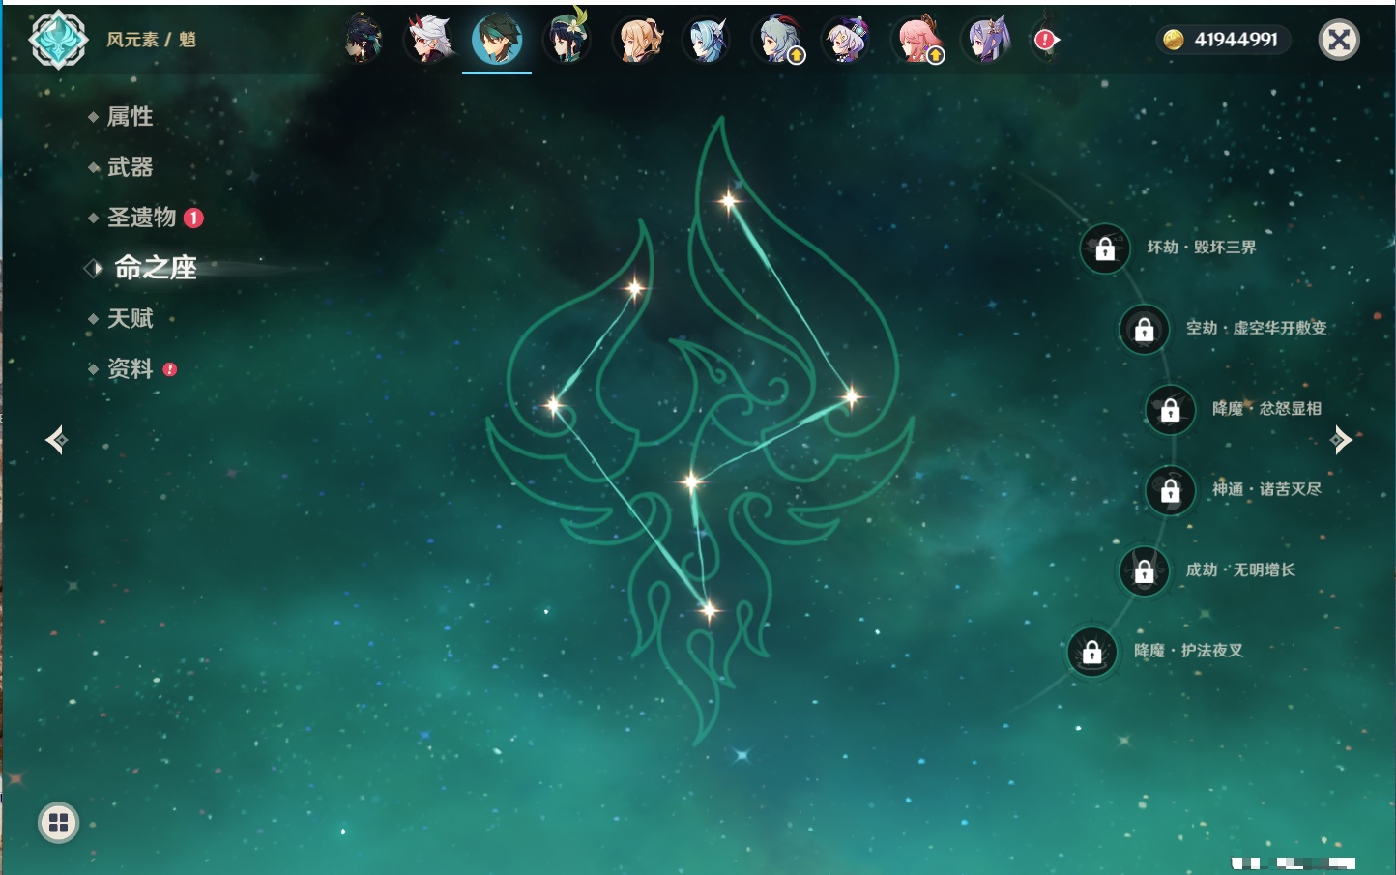Click lock icon for 降魔·护法夜叉
This screenshot has height=875, width=1396.
click(1092, 652)
